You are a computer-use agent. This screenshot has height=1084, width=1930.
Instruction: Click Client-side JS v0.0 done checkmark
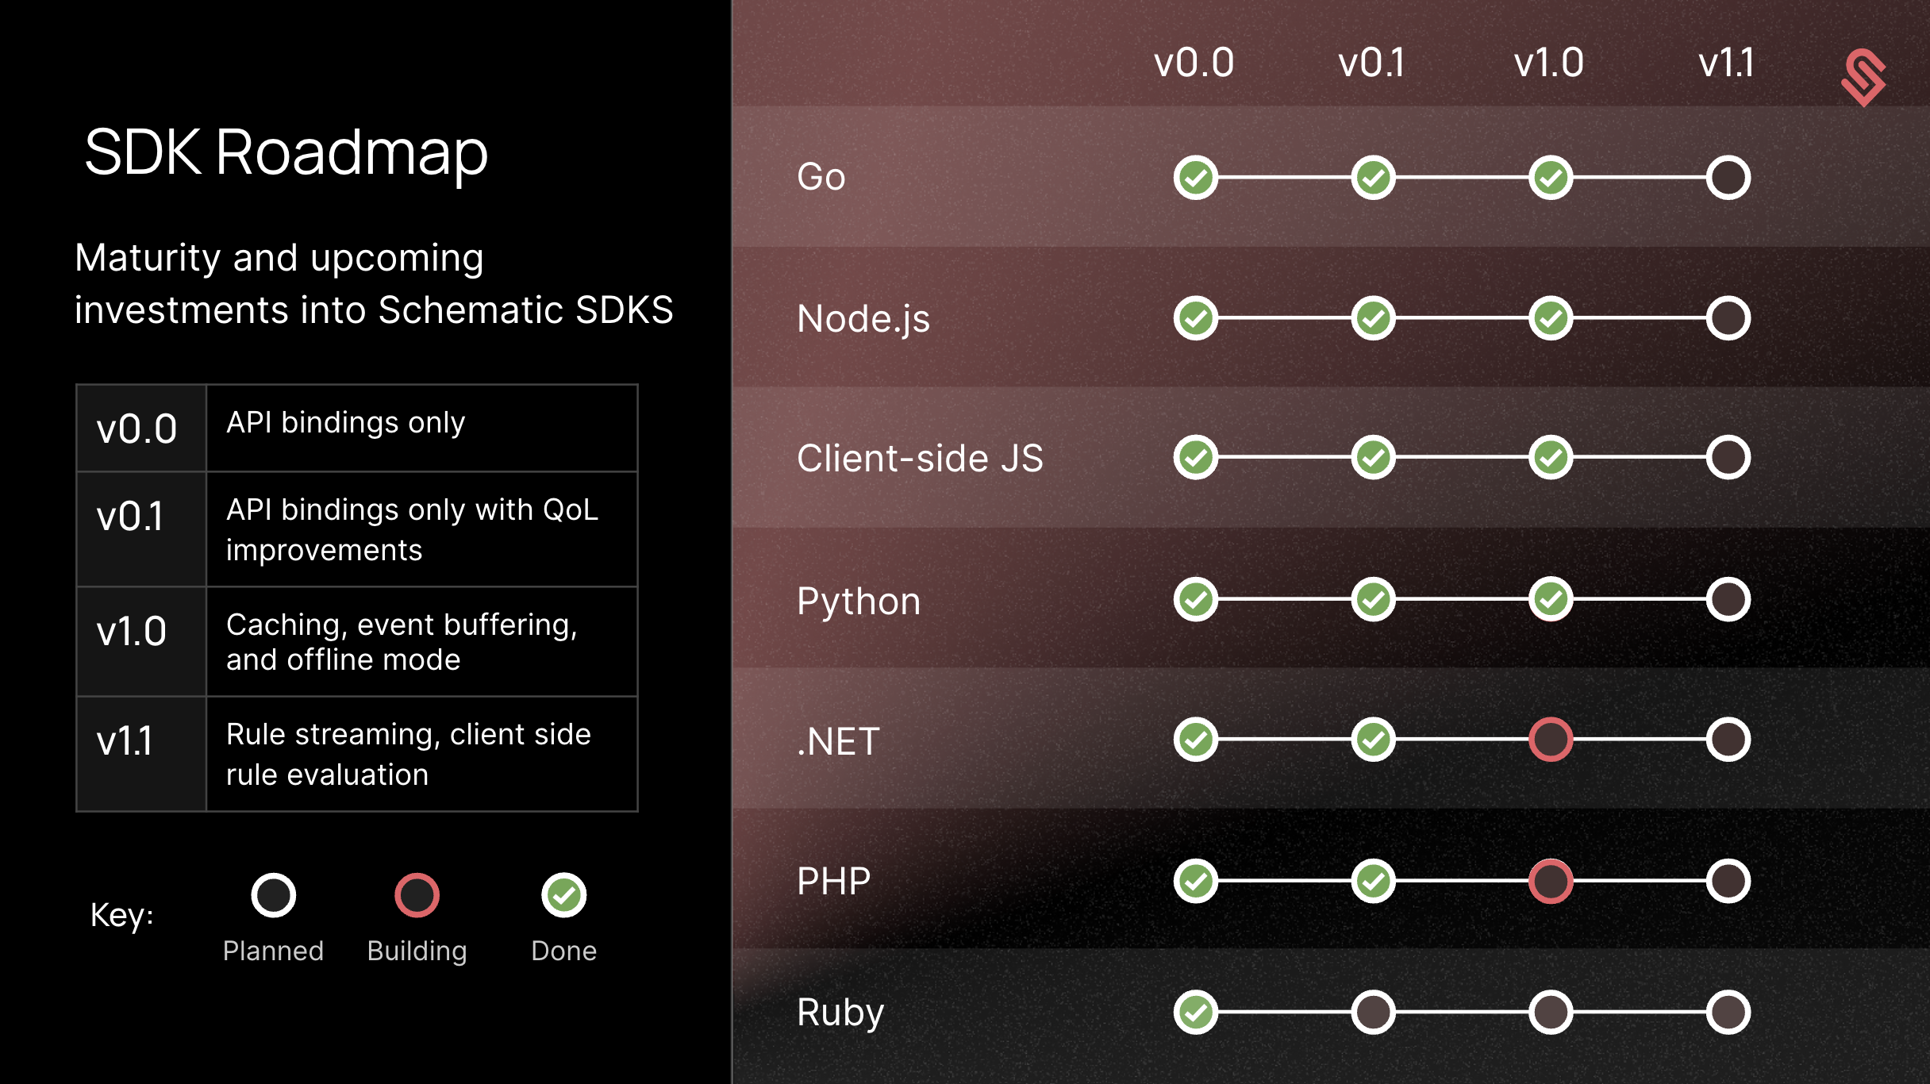click(1196, 457)
